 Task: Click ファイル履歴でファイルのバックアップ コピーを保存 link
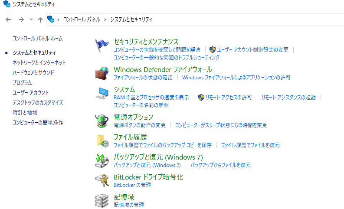pyautogui.click(x=163, y=145)
